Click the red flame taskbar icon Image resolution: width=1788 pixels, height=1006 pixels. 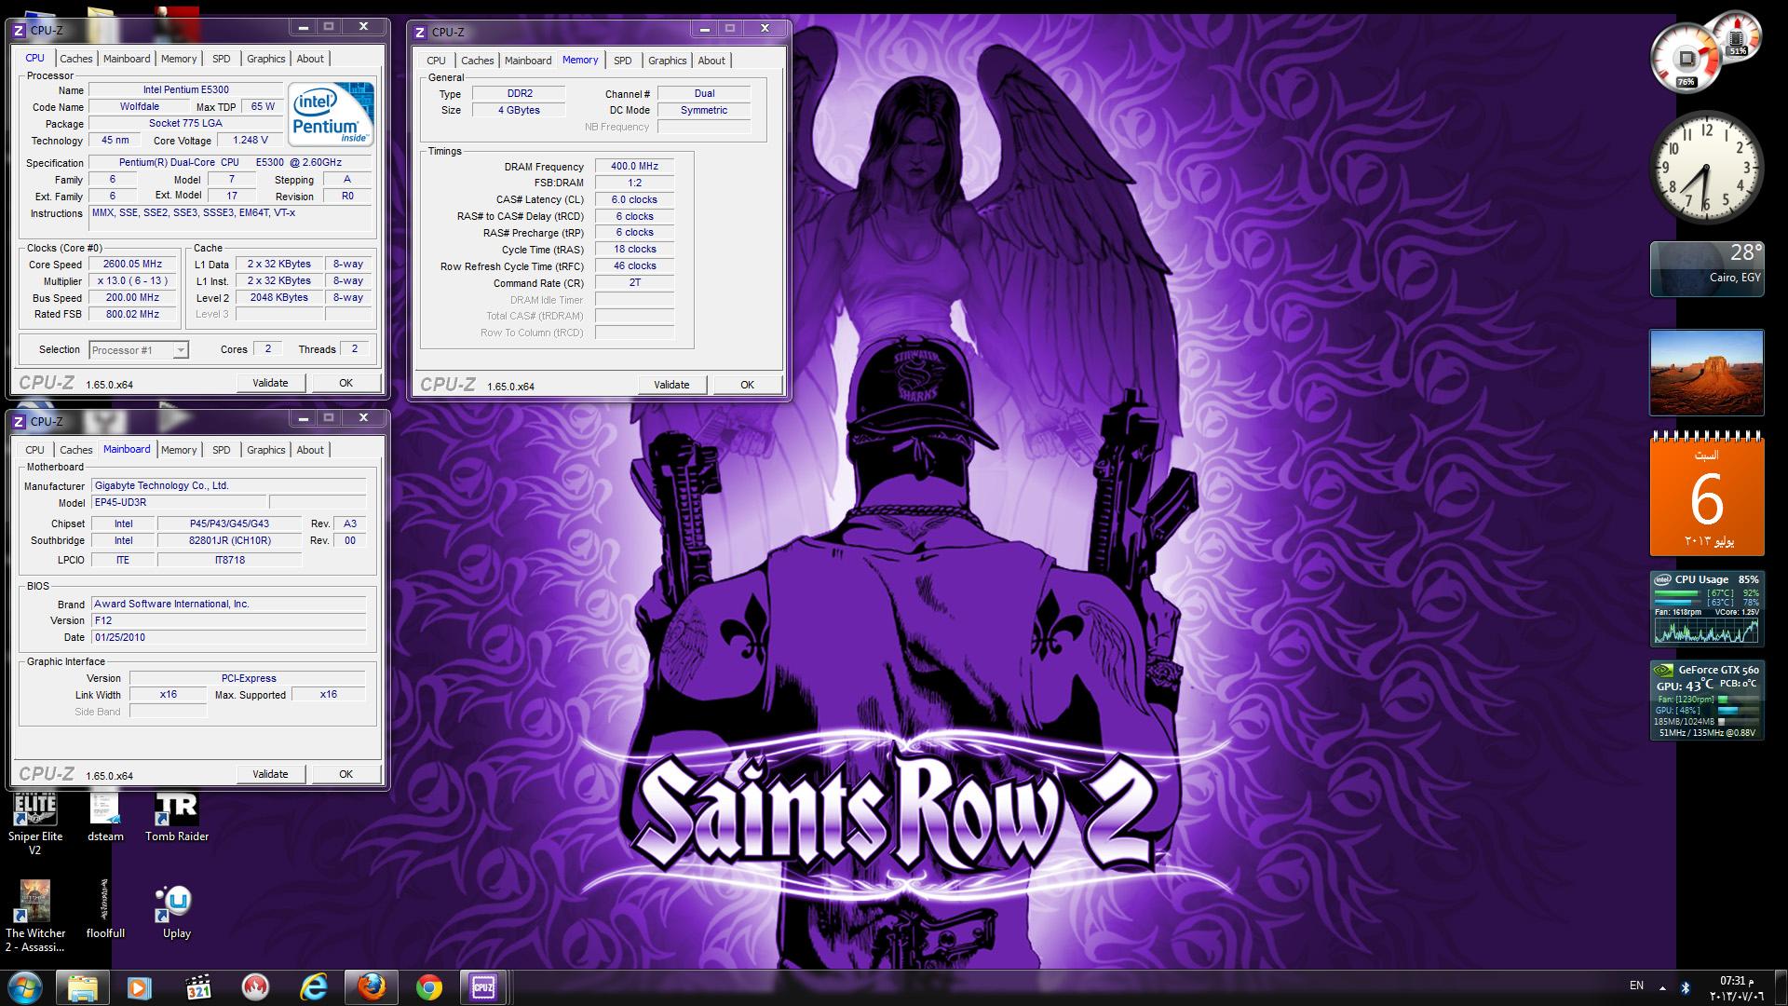coord(255,987)
